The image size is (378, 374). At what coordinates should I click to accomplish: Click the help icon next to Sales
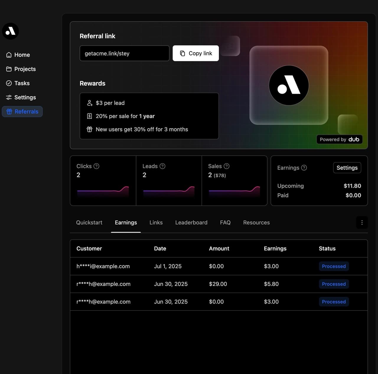[227, 166]
